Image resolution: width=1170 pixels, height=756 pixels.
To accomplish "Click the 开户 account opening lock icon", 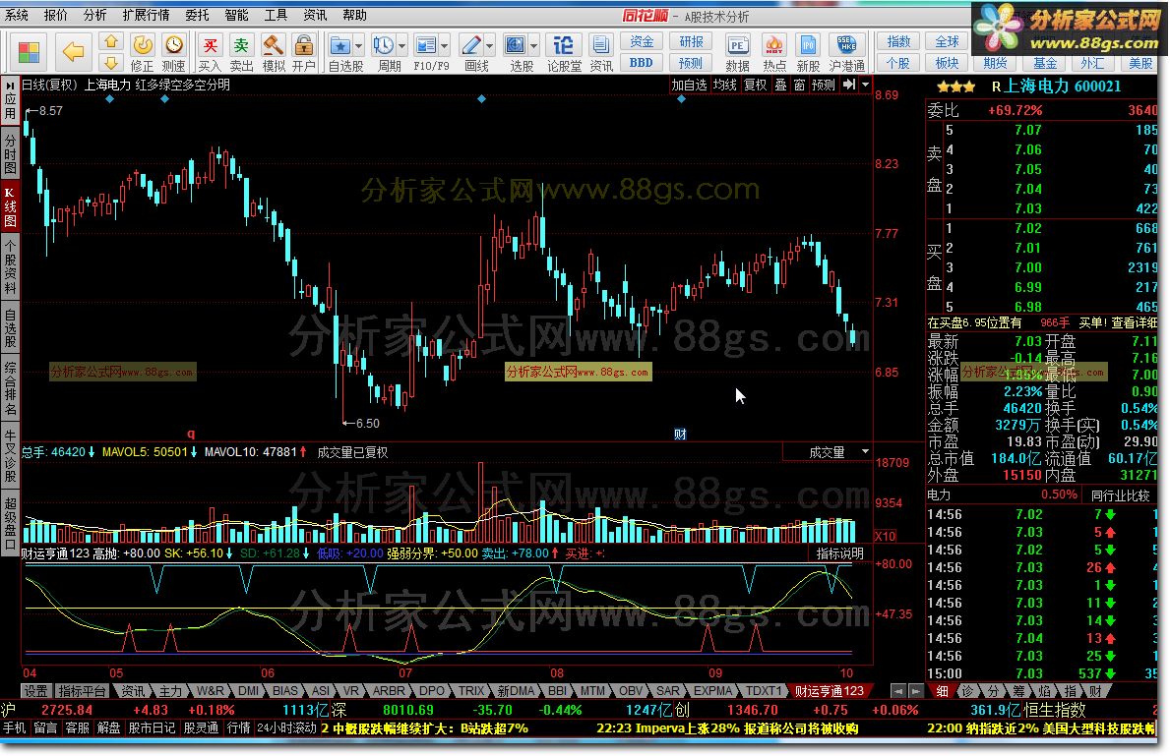I will click(304, 53).
